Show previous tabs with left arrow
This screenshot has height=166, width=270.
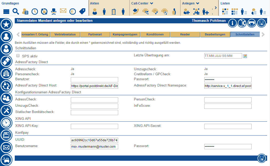(18, 34)
